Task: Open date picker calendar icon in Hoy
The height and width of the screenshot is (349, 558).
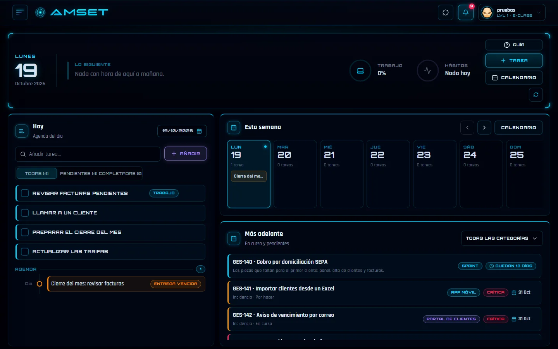Action: (199, 131)
